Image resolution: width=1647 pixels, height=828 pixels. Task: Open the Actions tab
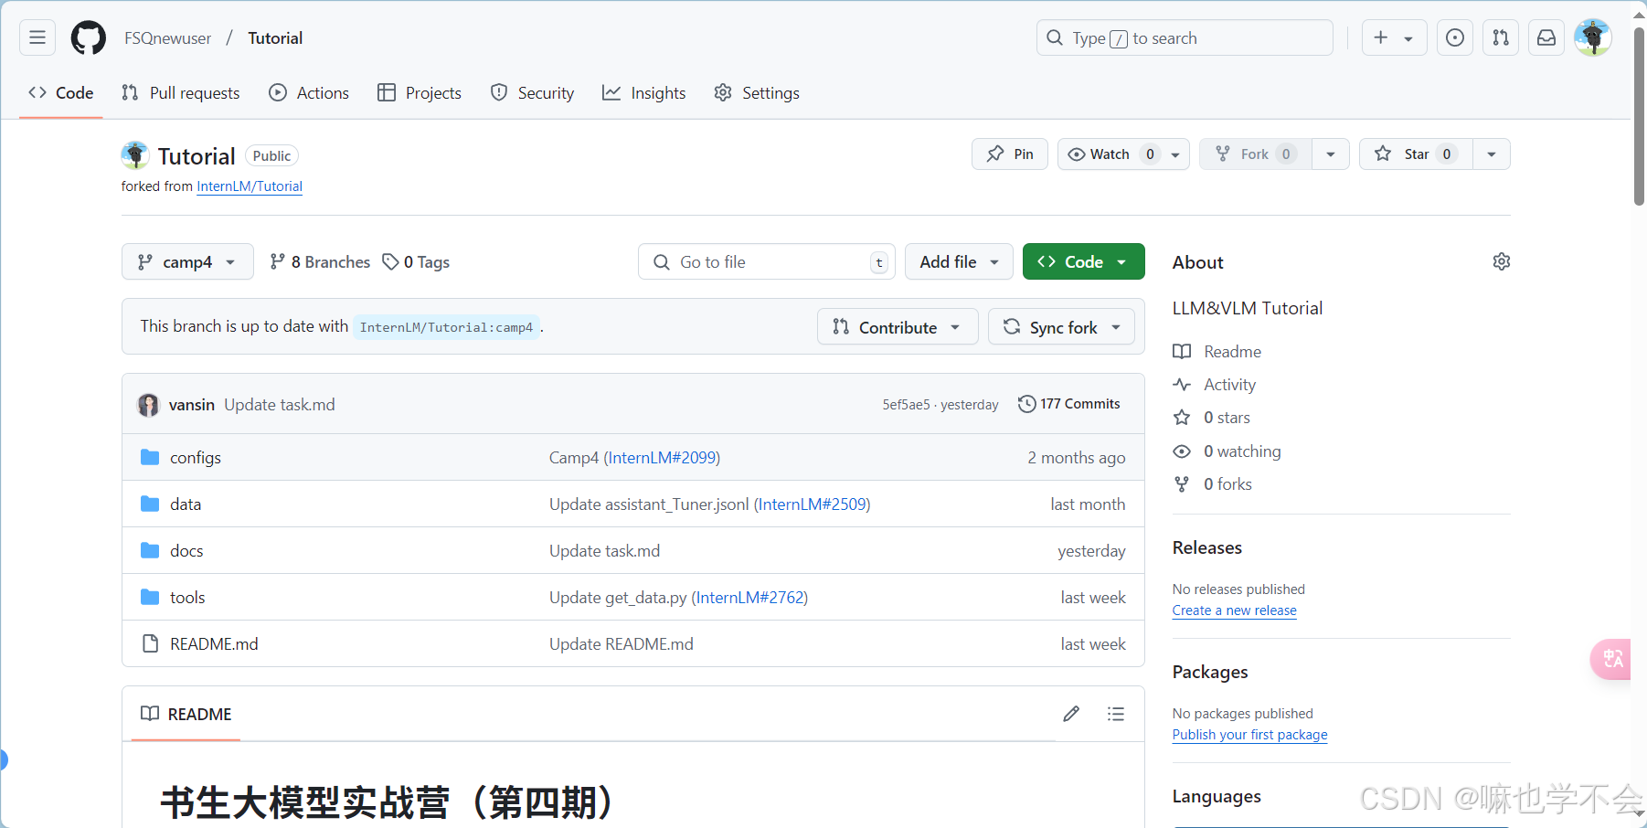coord(309,93)
